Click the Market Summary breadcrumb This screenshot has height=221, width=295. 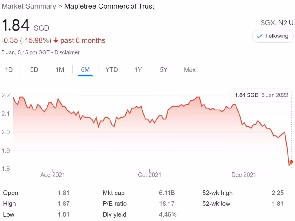29,6
